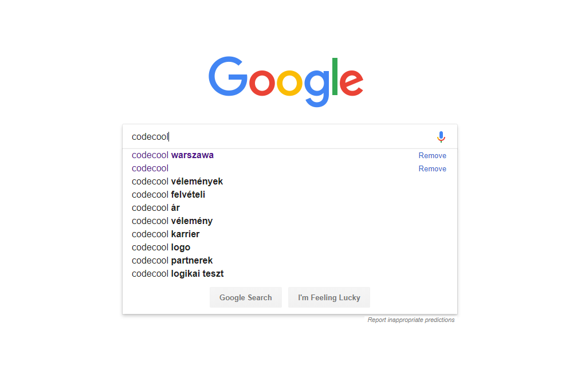
Task: Remove the "codecool" history entry
Action: (x=432, y=168)
